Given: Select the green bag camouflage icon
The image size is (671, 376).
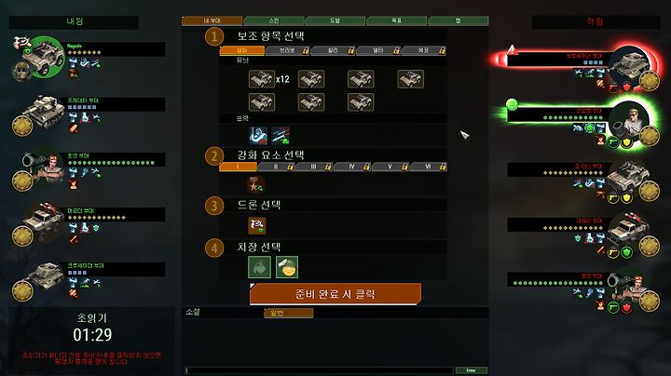Looking at the screenshot, I should click(x=259, y=267).
